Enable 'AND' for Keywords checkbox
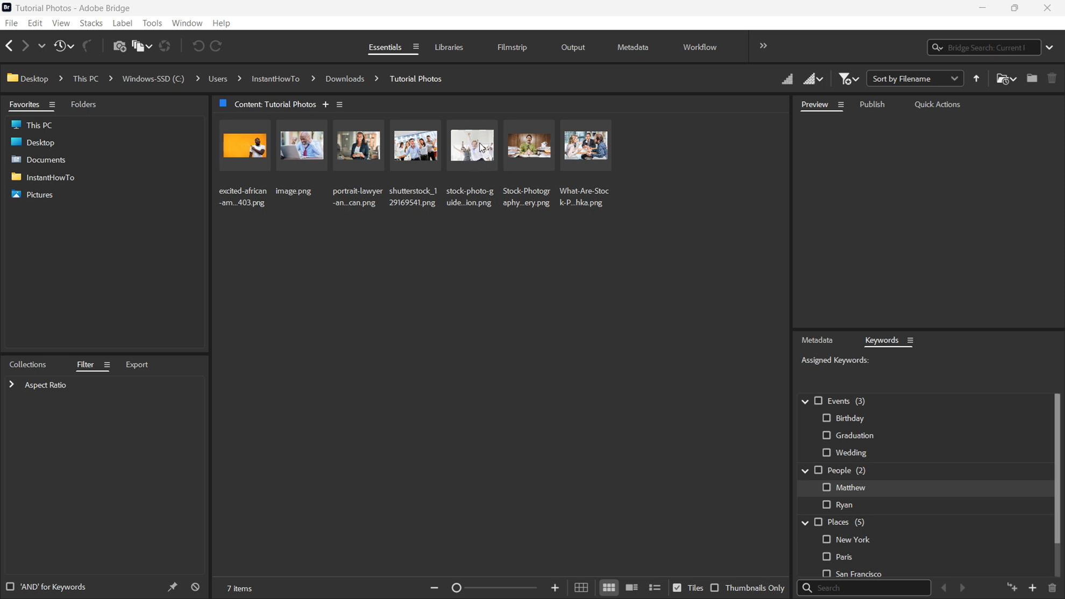Viewport: 1065px width, 599px height. 10,587
